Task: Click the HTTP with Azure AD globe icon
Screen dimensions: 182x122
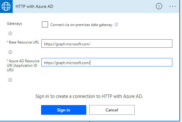Action: pos(6,6)
